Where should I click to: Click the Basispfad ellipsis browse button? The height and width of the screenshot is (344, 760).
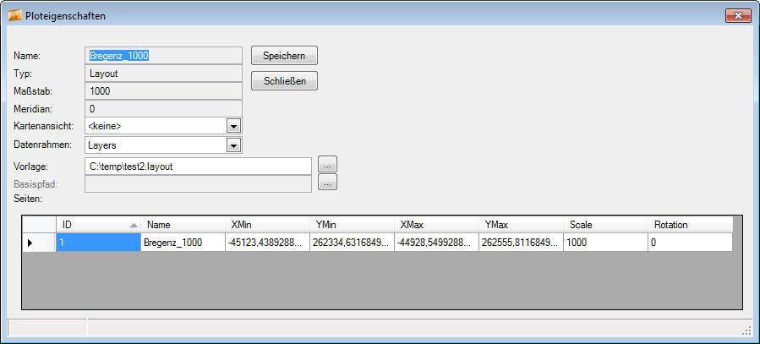tap(328, 182)
